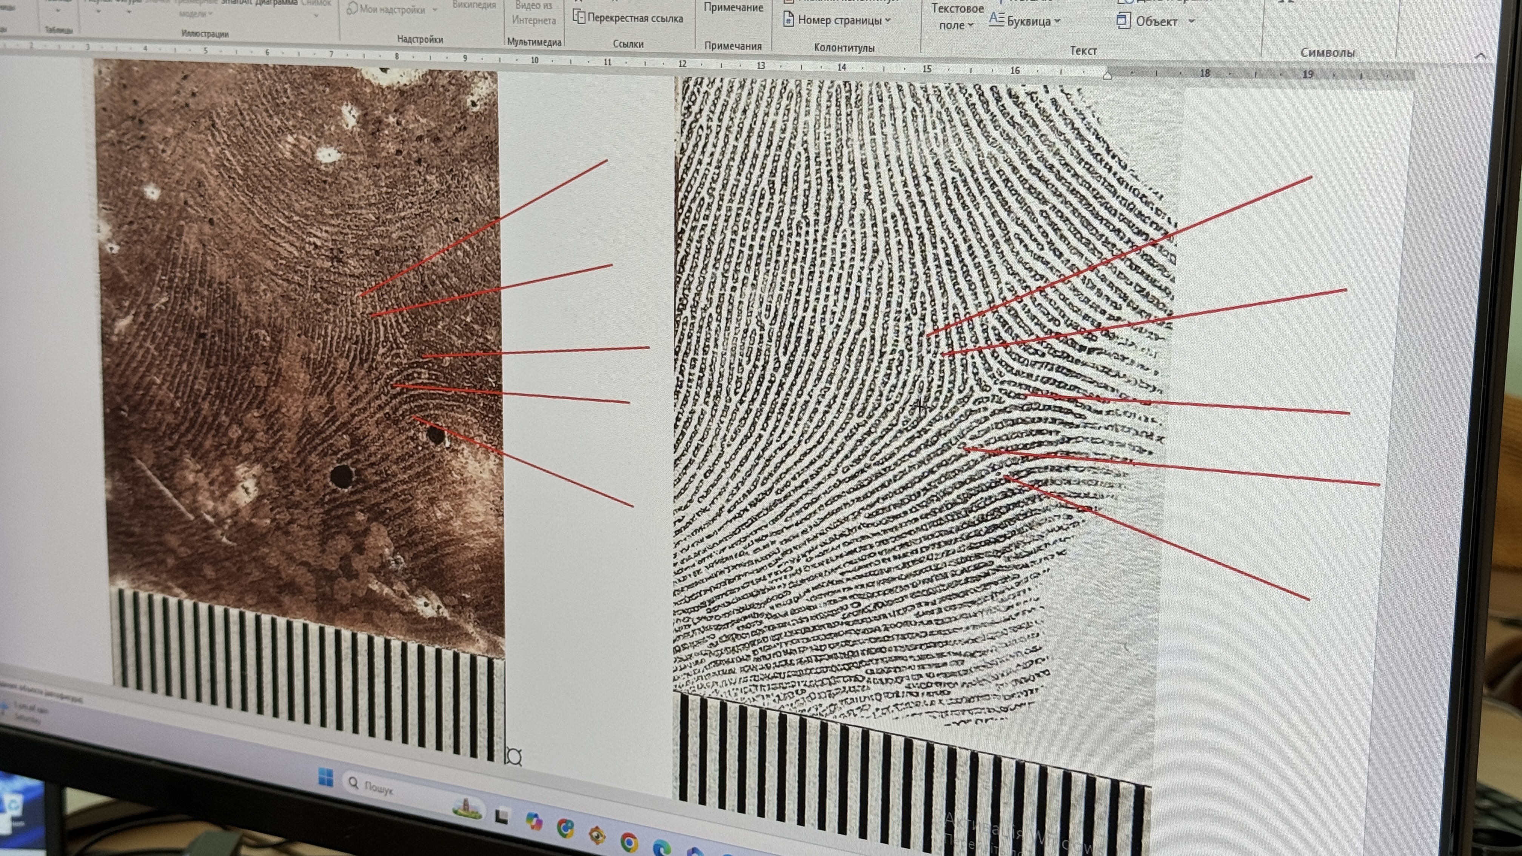Open Task View from the taskbar
1522x856 pixels.
coord(502,816)
